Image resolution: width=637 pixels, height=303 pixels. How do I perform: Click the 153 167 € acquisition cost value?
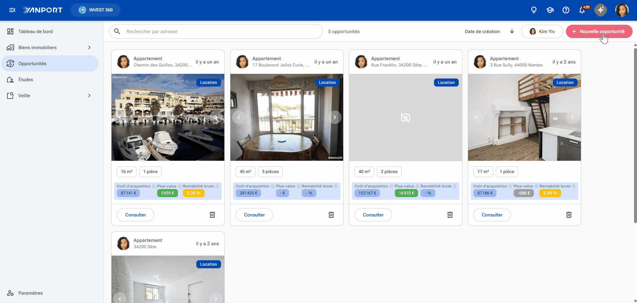pyautogui.click(x=367, y=193)
